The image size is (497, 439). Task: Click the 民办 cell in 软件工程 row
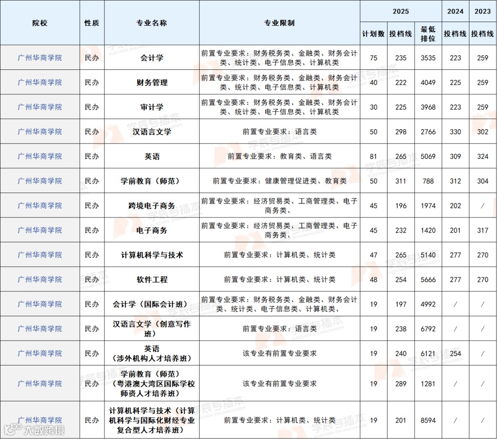click(x=92, y=279)
